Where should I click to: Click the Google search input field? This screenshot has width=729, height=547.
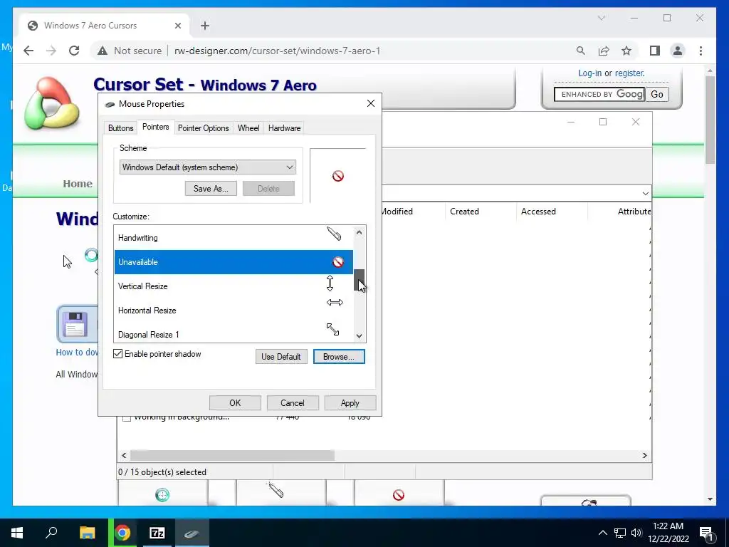tap(599, 95)
